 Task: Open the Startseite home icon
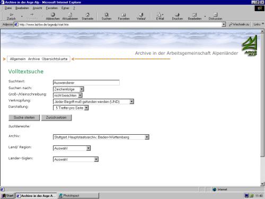pos(87,16)
